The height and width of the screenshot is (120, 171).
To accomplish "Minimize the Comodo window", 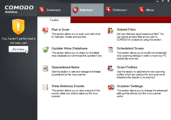I will (157, 1).
